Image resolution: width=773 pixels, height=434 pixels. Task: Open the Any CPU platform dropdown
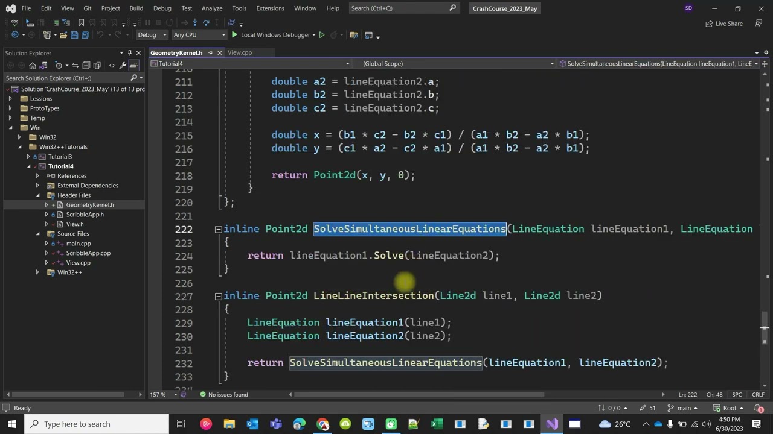point(199,35)
